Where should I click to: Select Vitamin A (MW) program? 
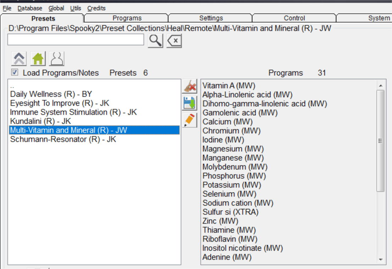[289, 86]
